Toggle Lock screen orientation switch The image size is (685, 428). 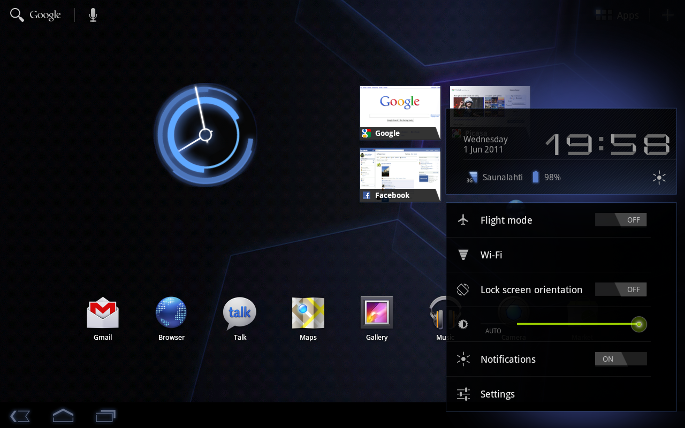click(x=621, y=289)
